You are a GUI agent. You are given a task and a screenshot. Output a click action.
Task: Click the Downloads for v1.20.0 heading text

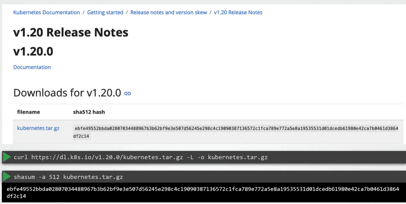[67, 93]
